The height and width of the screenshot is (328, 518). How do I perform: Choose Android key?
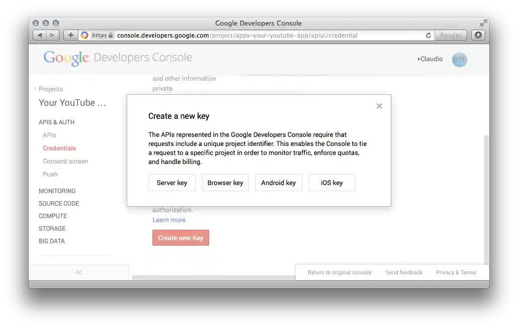279,183
